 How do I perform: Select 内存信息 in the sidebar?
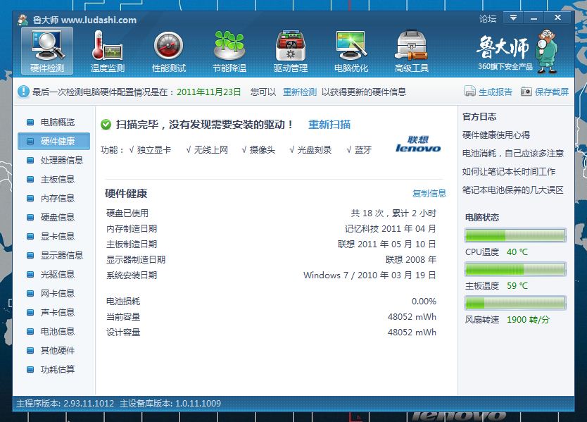(54, 198)
